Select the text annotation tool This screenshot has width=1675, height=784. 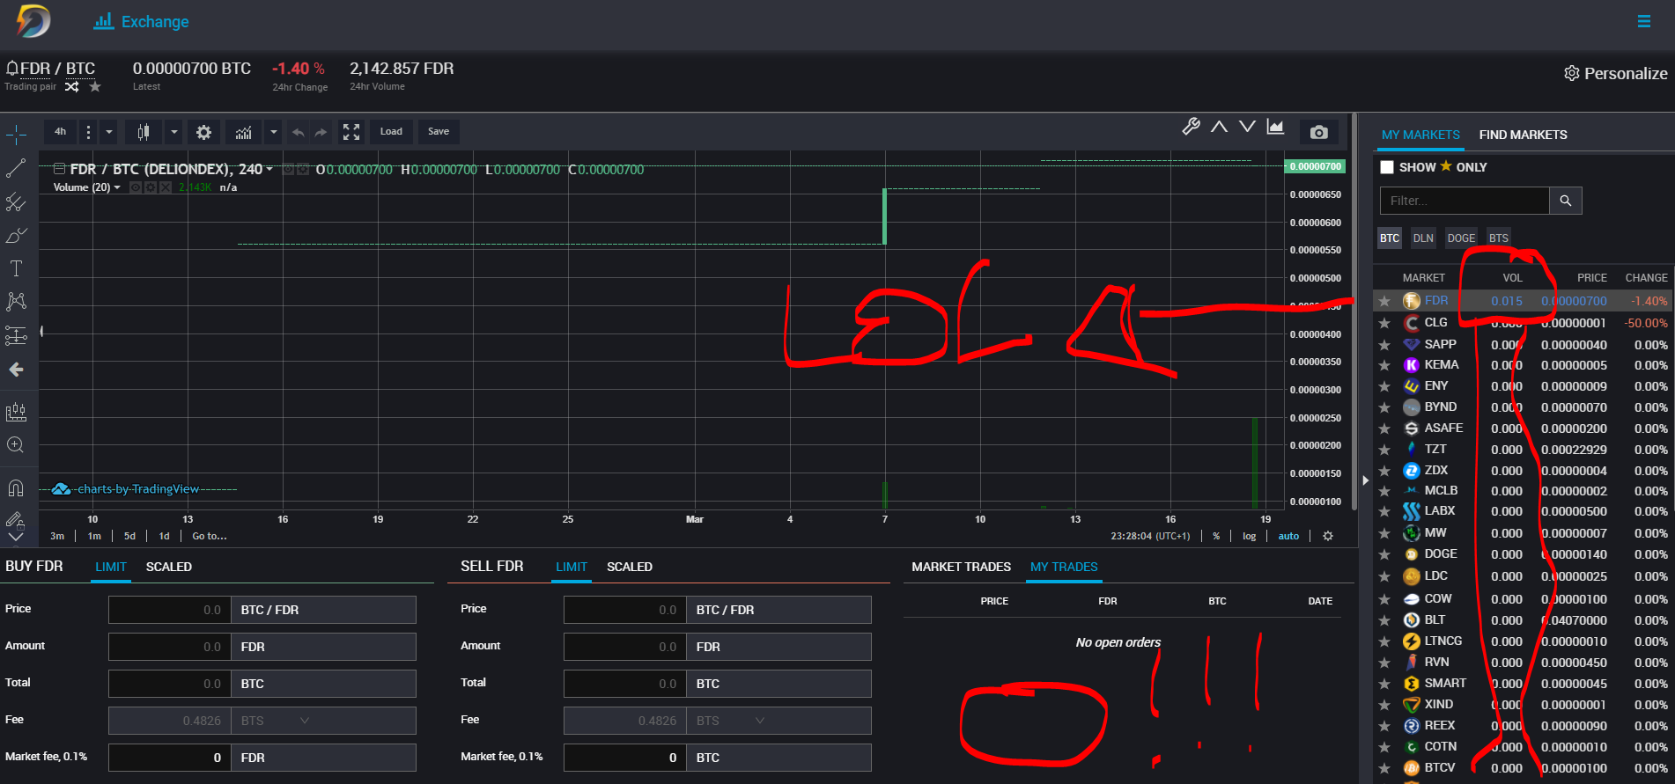click(16, 268)
